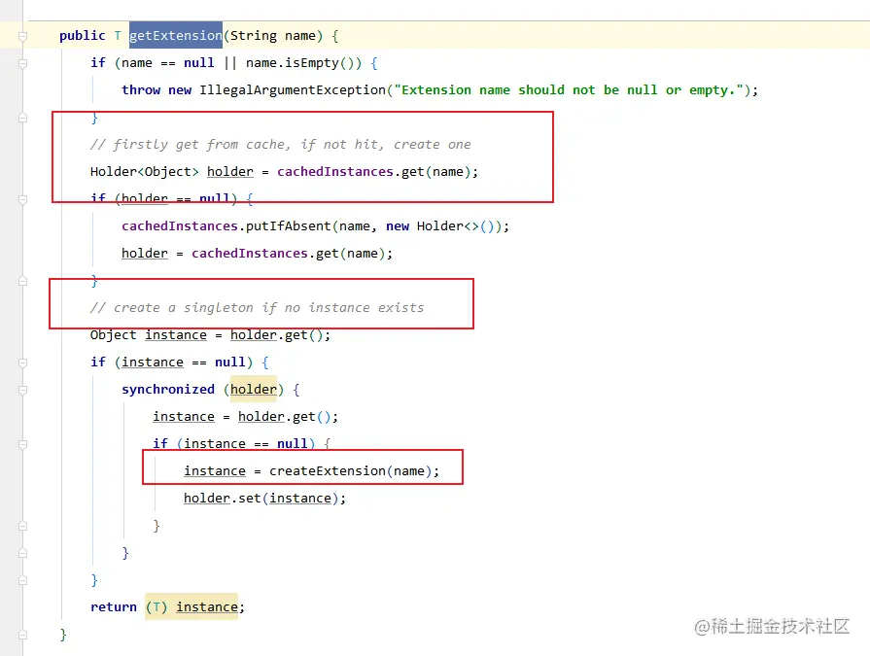Viewport: 870px width, 656px height.
Task: Collapse the 'synchronized (holder)' block fold marker
Action: point(22,390)
